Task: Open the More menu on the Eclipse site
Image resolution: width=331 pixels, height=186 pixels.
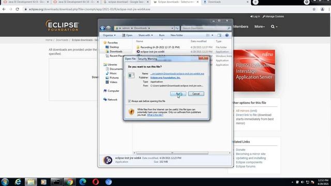Action: [x=260, y=26]
